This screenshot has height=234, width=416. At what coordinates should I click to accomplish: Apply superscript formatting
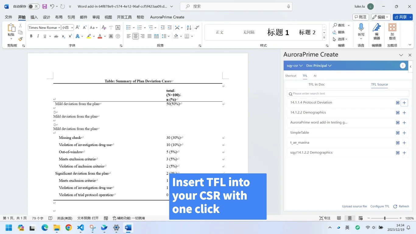tap(70, 36)
